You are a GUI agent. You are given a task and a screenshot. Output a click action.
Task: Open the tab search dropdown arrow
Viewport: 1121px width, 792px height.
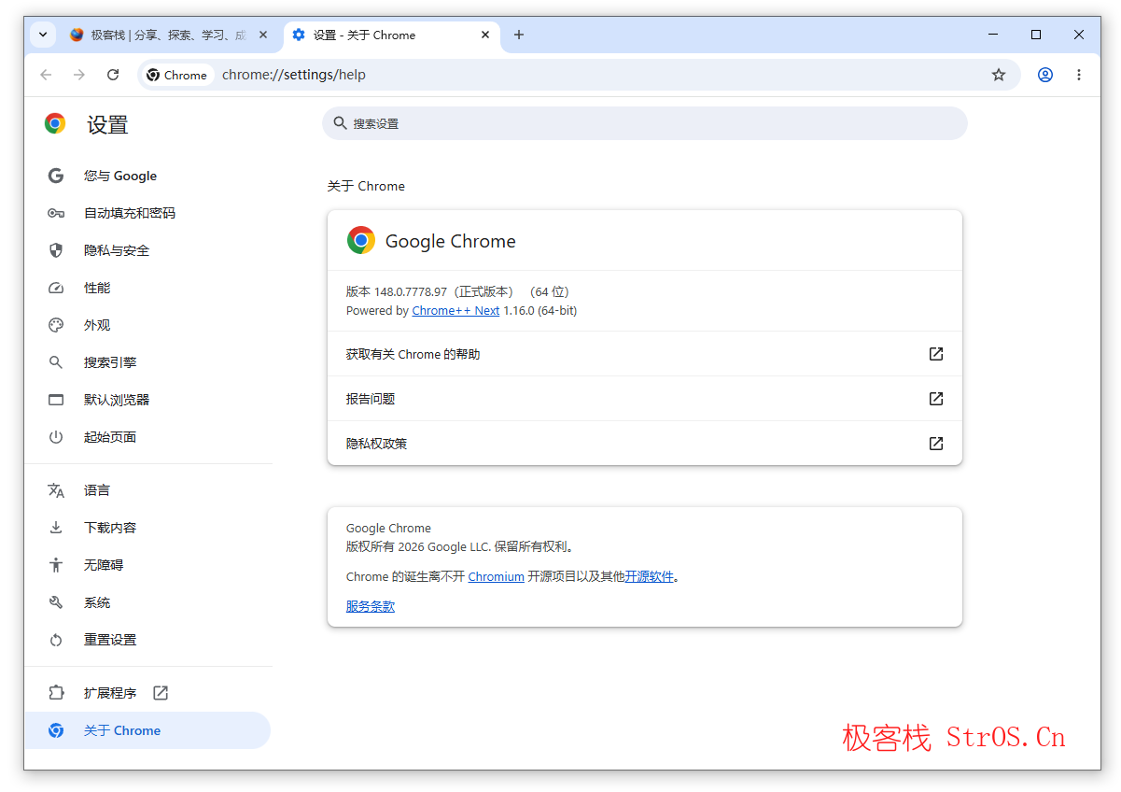43,35
